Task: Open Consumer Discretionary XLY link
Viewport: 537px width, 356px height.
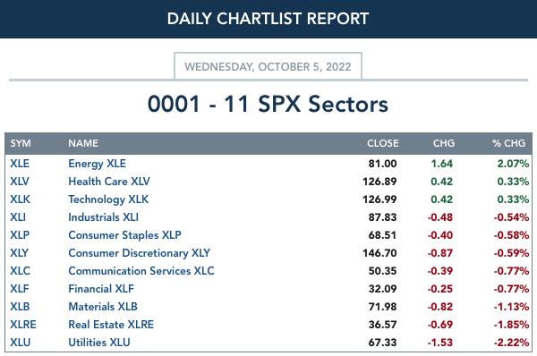Action: (139, 253)
